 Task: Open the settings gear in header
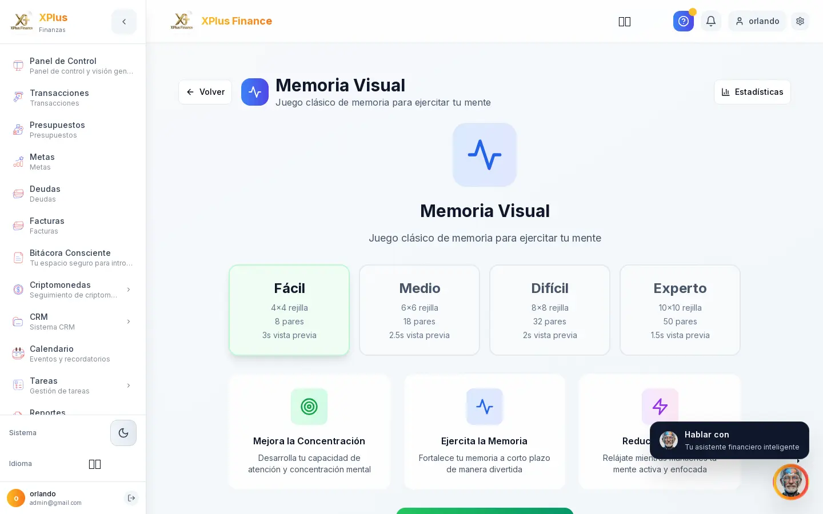click(x=800, y=21)
